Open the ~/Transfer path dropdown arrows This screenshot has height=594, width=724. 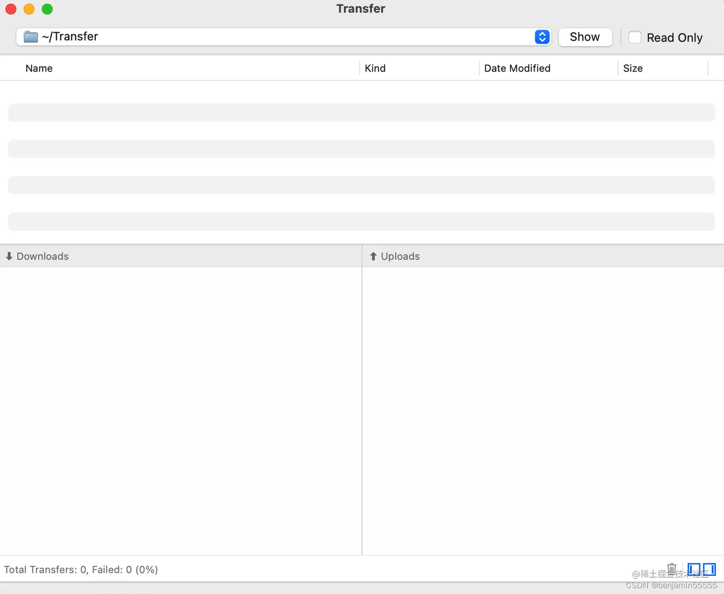click(542, 37)
